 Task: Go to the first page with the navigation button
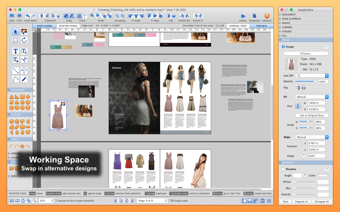[115, 201]
